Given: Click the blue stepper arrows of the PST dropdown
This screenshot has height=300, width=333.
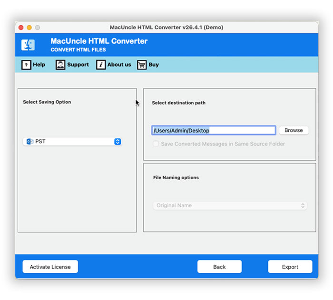Looking at the screenshot, I should coord(118,142).
